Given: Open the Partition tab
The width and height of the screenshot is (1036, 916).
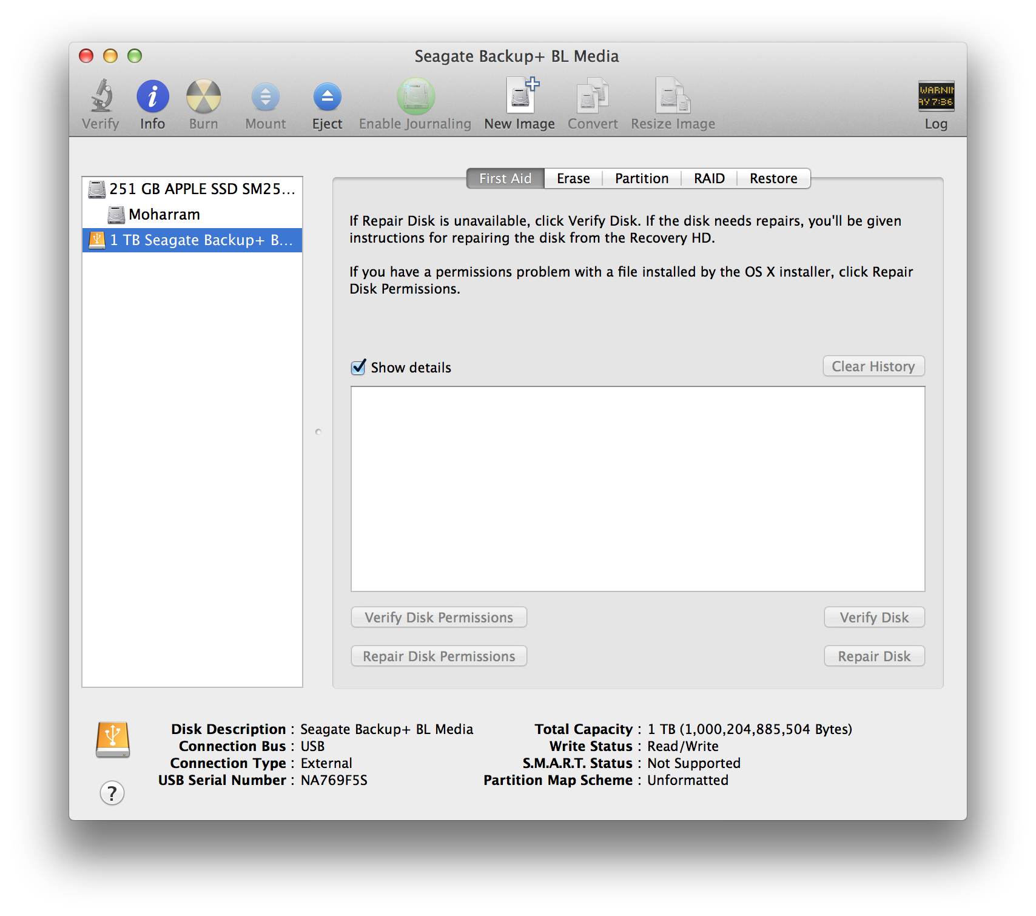Looking at the screenshot, I should (642, 178).
